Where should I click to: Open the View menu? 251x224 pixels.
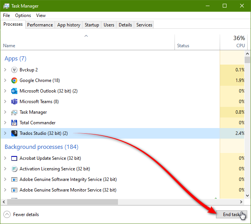[41, 15]
